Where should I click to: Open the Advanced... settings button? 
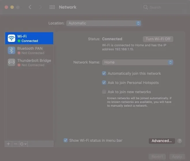[161, 141]
